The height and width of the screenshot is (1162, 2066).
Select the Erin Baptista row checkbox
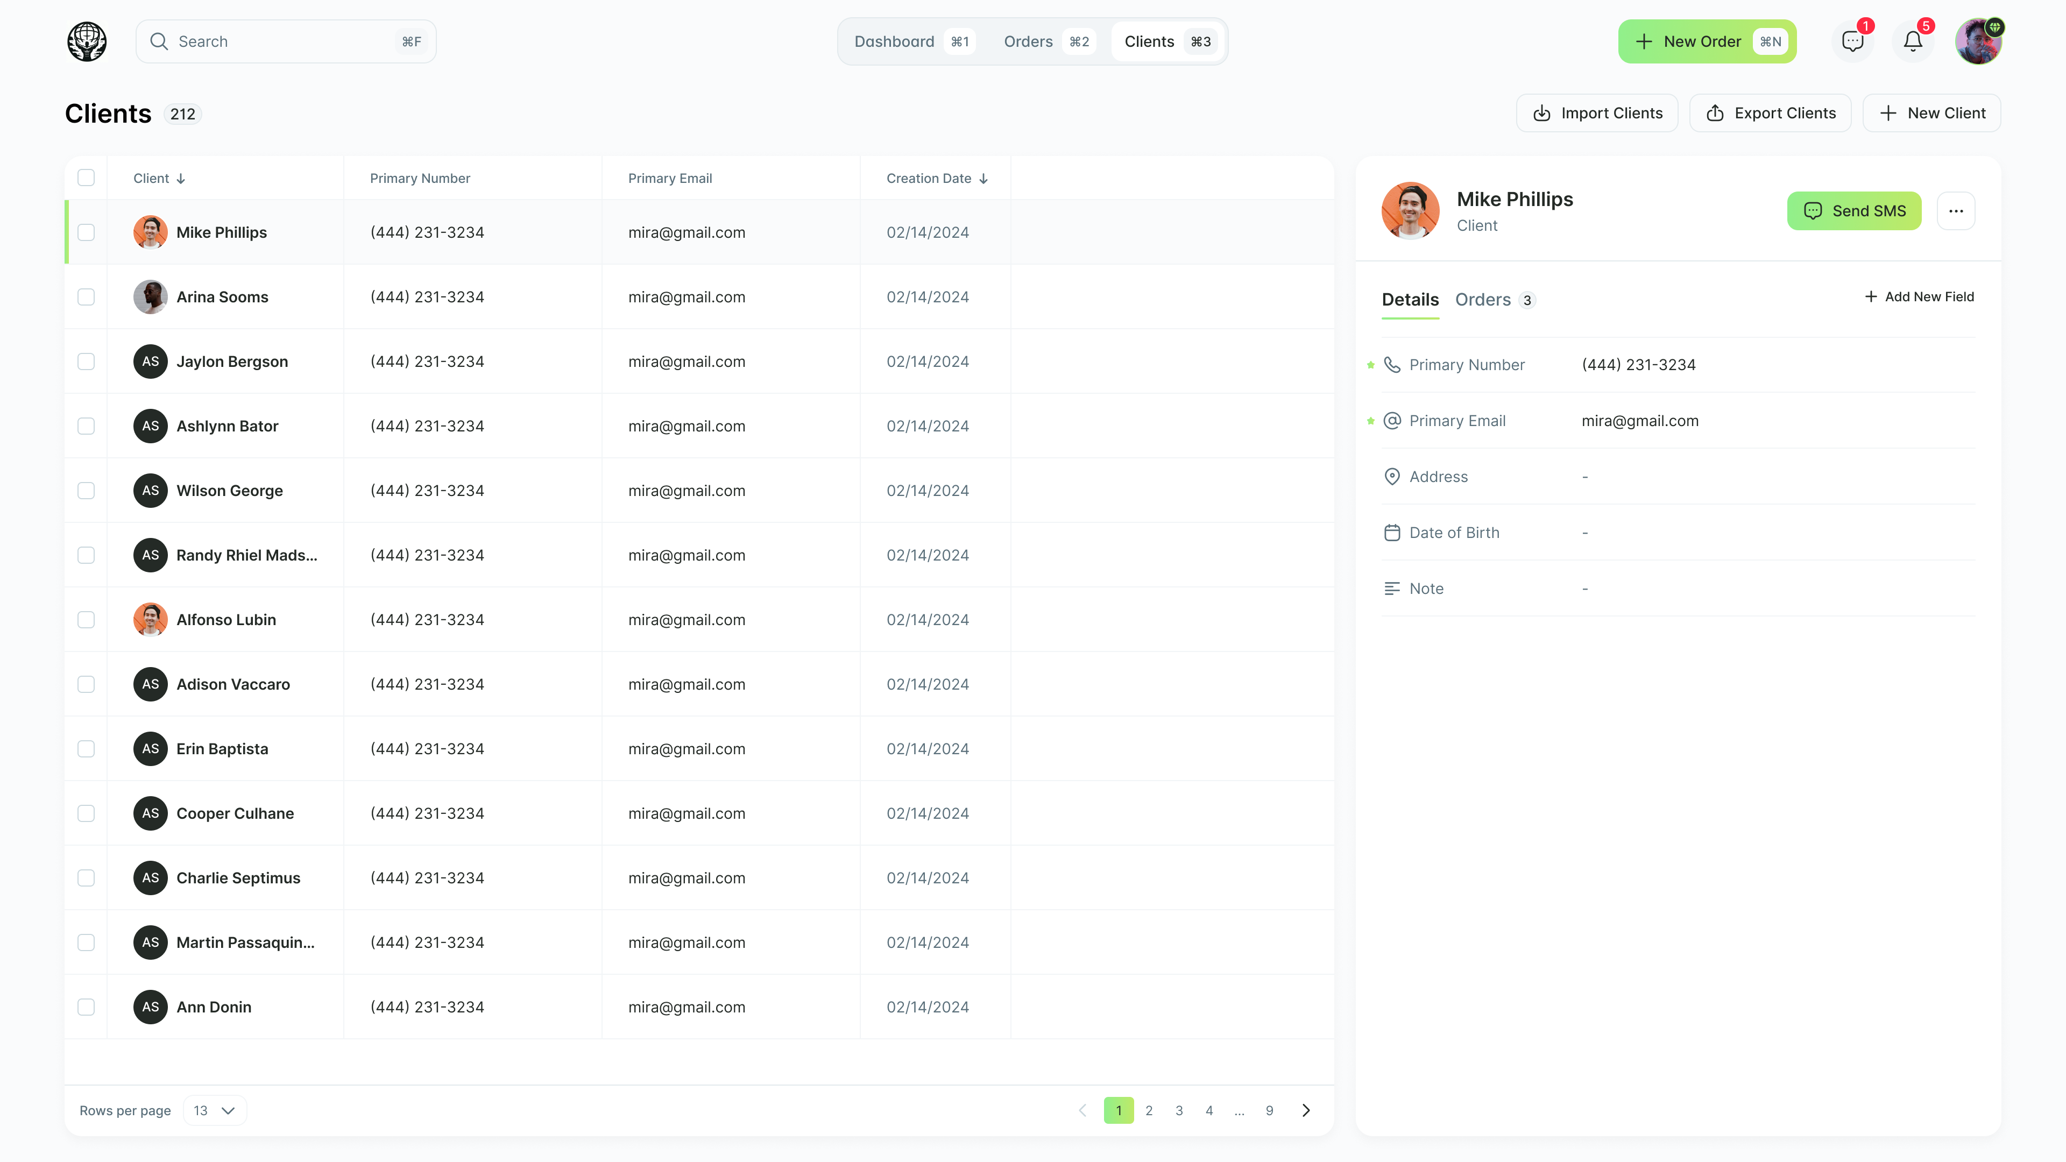(86, 748)
